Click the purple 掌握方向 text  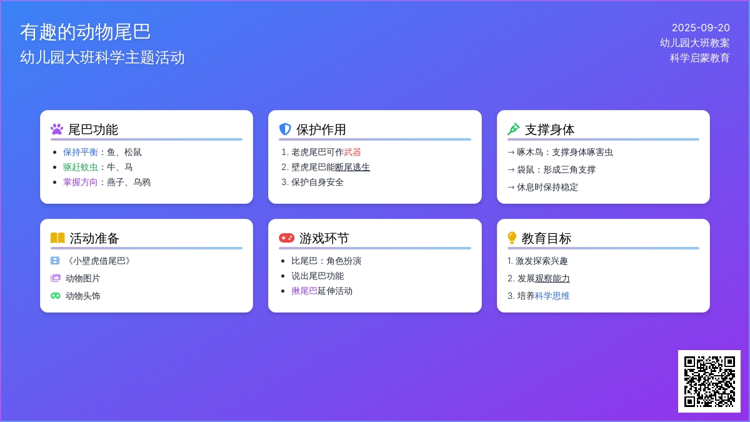81,182
